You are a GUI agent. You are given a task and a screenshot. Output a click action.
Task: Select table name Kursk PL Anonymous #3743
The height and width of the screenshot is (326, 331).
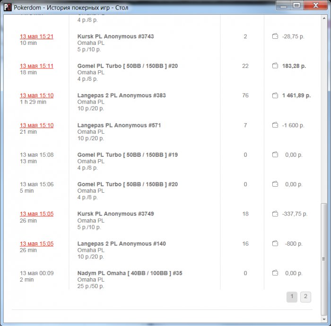[116, 36]
